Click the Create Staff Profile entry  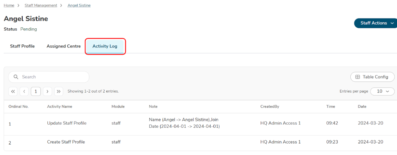66,142
